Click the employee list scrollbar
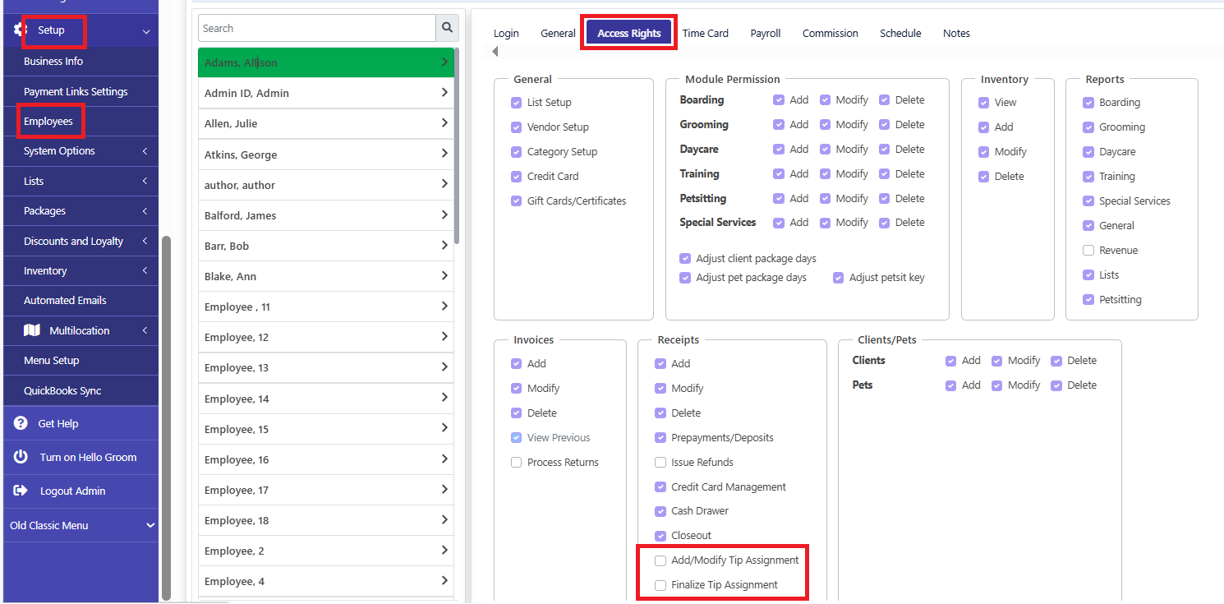The image size is (1224, 604). pos(456,146)
